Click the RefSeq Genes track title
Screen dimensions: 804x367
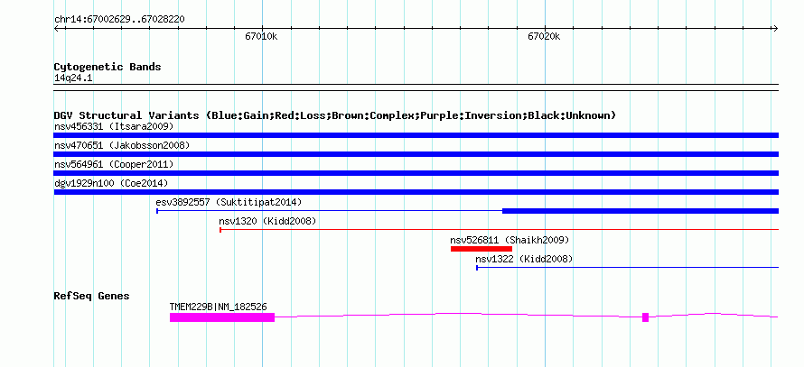[x=92, y=296]
